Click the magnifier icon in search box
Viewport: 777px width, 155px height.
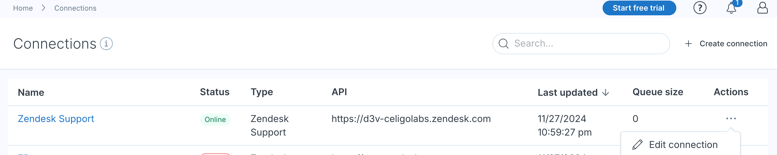pyautogui.click(x=503, y=44)
